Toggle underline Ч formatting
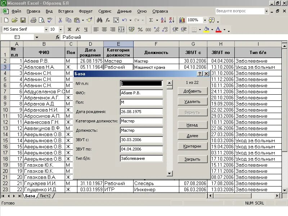The width and height of the screenshot is (288, 216). (86, 30)
